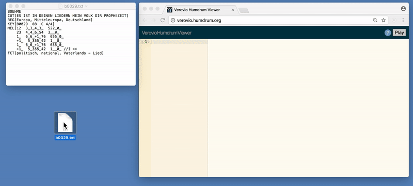Click the browser forward arrow
Viewport: 413px width, 186px height.
(x=153, y=20)
